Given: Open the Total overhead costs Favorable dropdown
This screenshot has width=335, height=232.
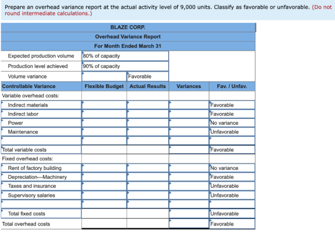Looking at the screenshot, I should [x=232, y=224].
